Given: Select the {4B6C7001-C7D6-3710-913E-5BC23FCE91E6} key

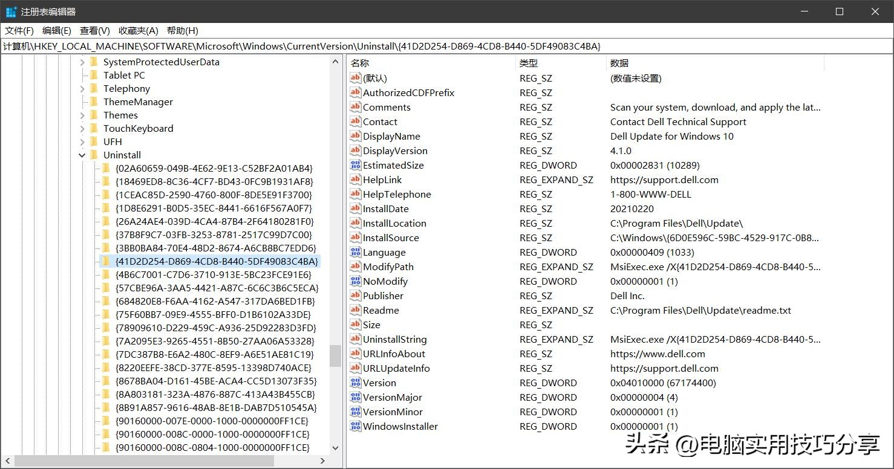Looking at the screenshot, I should click(213, 274).
